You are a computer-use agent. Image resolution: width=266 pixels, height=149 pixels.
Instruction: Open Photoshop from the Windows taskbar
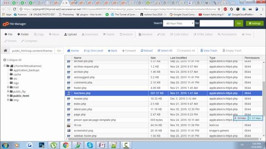click(x=42, y=145)
